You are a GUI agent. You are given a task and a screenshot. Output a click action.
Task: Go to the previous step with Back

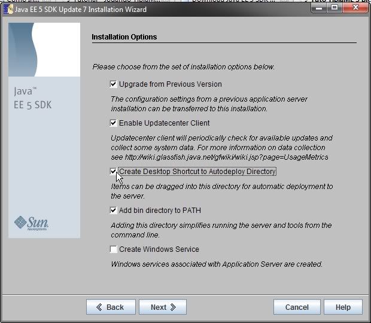[111, 307]
